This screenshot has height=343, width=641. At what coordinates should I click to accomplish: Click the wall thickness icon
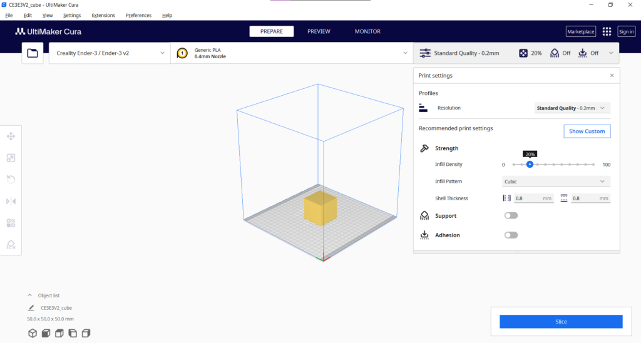click(x=507, y=198)
